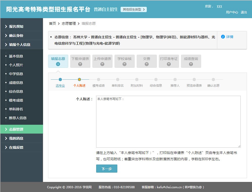This screenshot has height=192, width=252.
Task: Click the 首页 breadcrumb link
Action: click(52, 23)
